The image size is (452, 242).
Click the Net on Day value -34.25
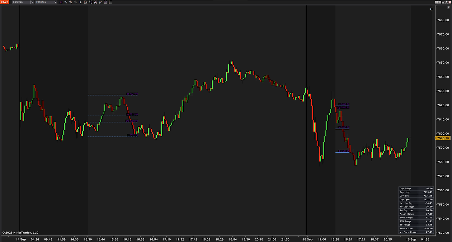tap(429, 203)
